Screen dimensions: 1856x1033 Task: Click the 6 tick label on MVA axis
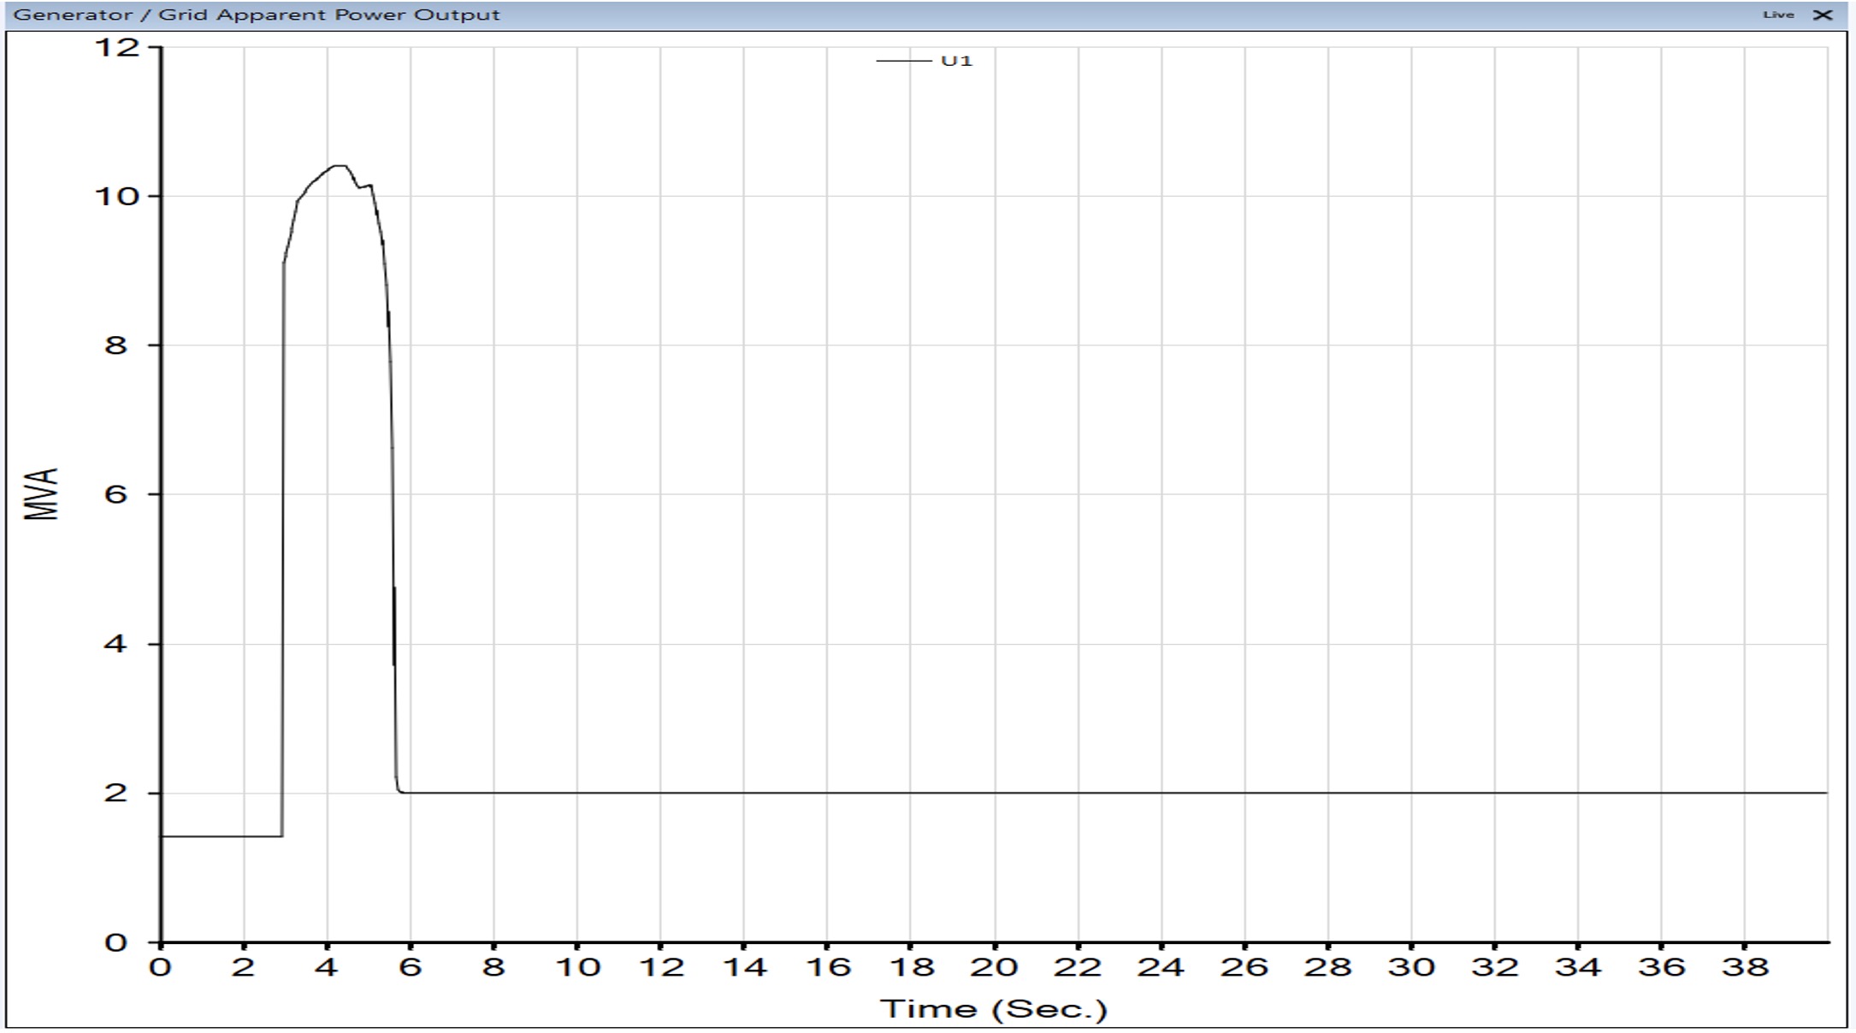coord(116,494)
